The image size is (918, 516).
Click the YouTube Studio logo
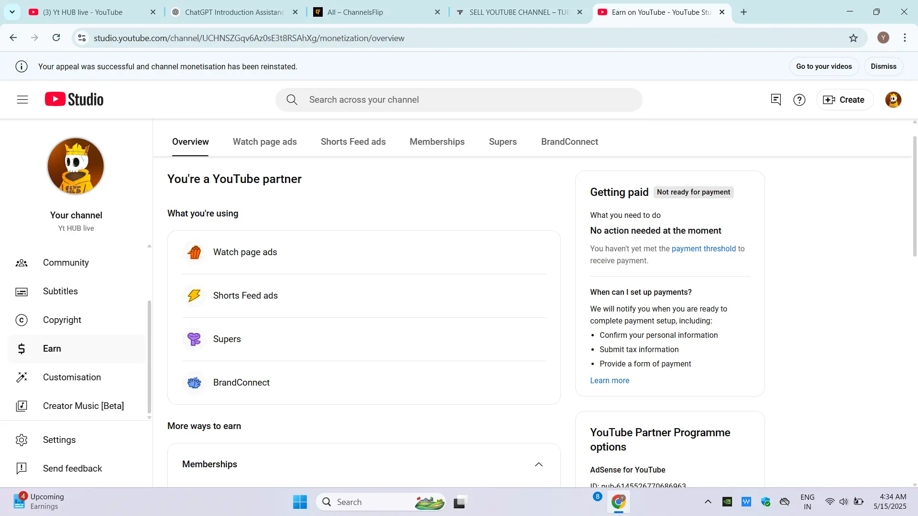pos(74,99)
